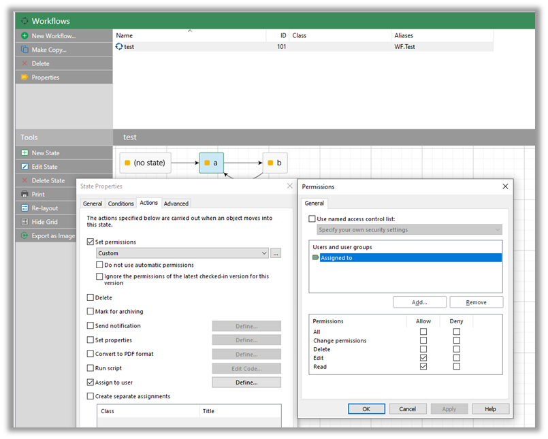Open the Advanced tab in State Properties
The height and width of the screenshot is (439, 548).
(176, 204)
